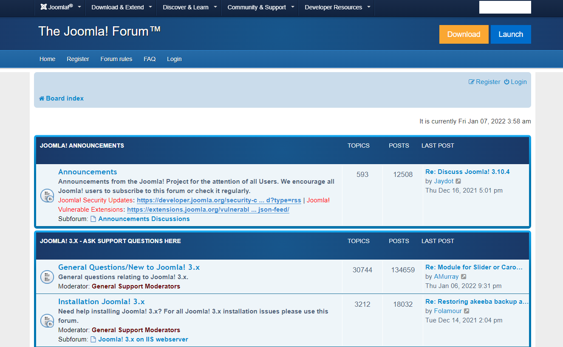This screenshot has height=347, width=563.
Task: Click the Thu Dec 16, 2021 5:01 pm timestamp
Action: pyautogui.click(x=464, y=190)
